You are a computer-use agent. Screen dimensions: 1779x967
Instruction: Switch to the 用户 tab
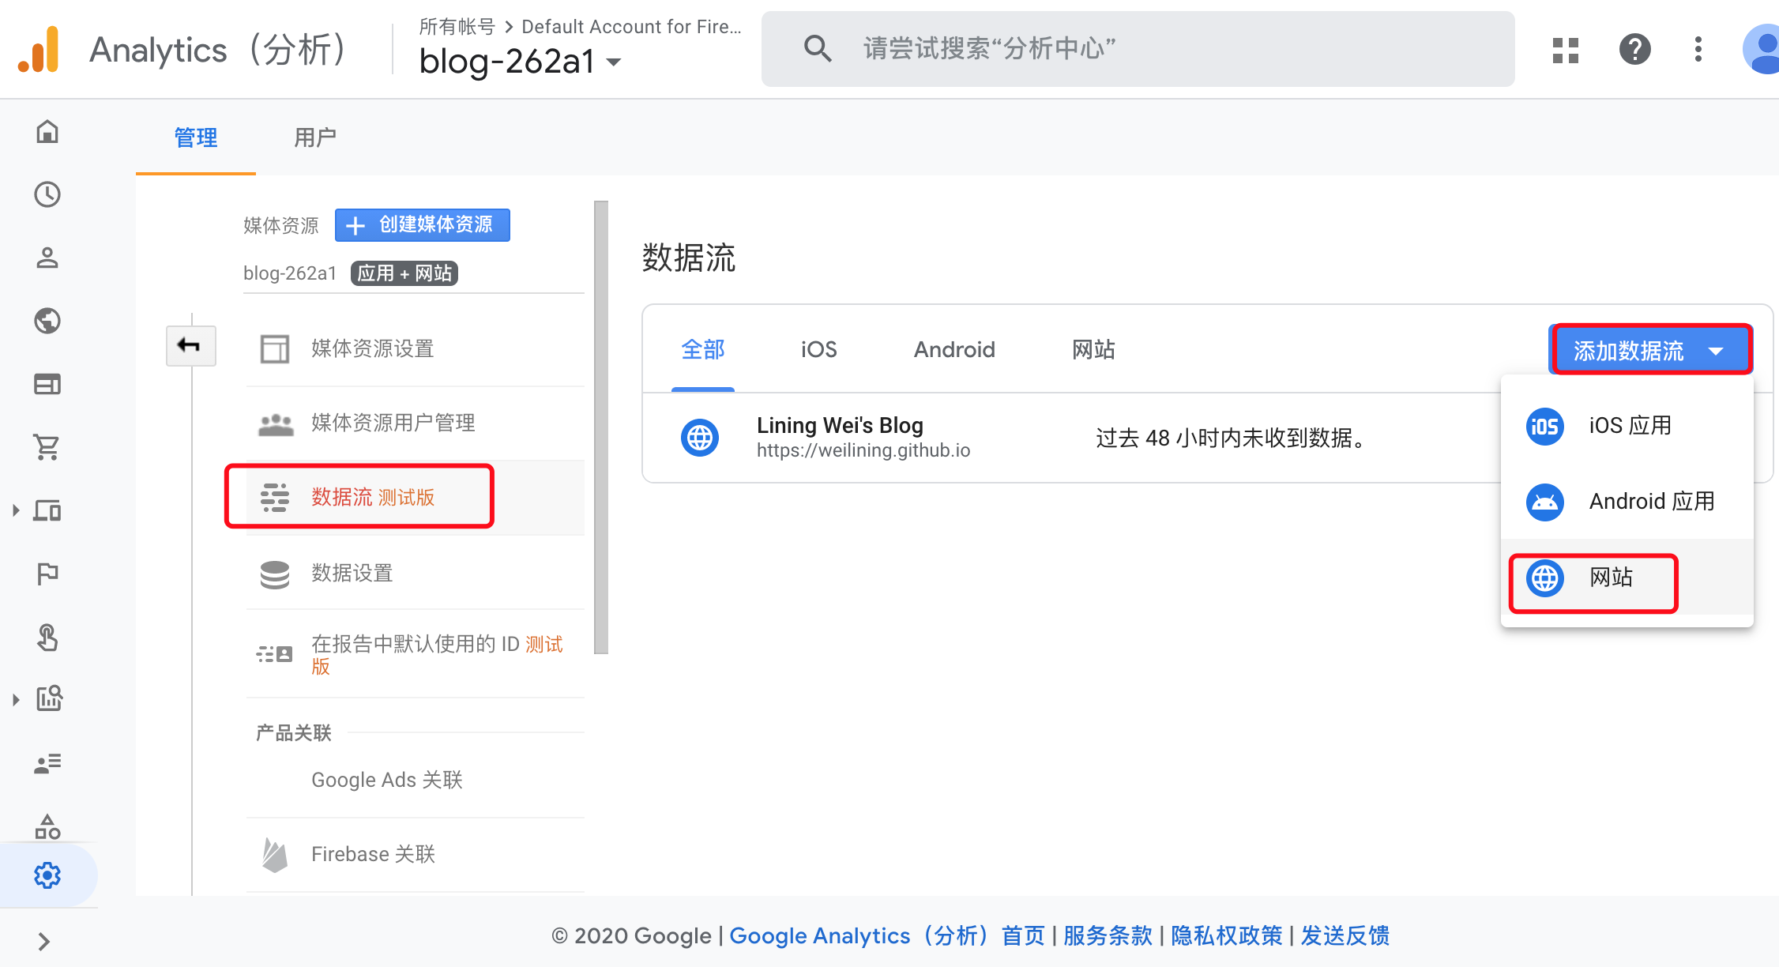[x=314, y=137]
